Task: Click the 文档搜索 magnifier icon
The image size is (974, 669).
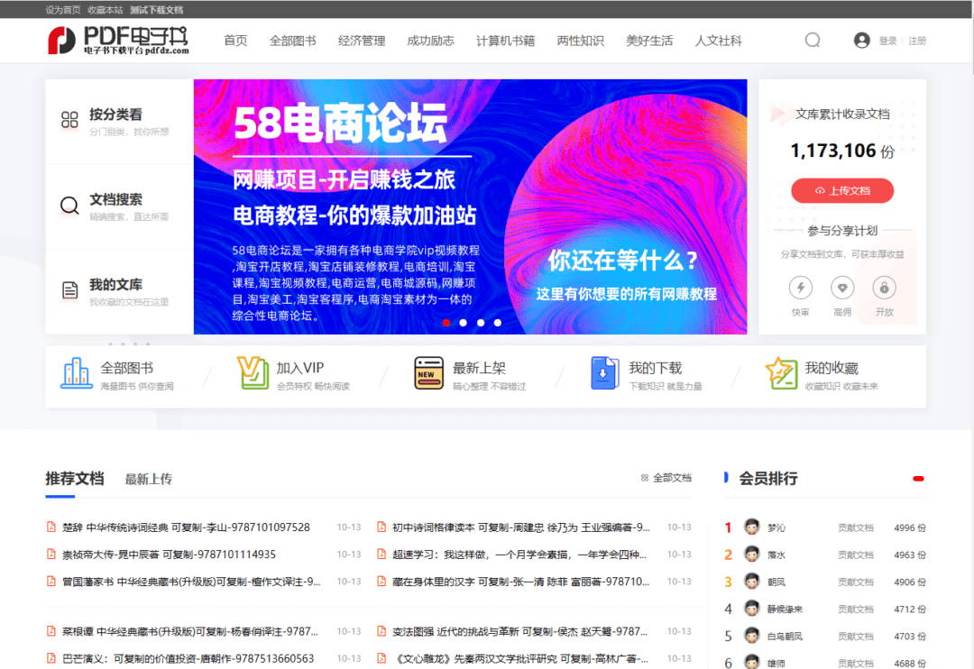Action: pyautogui.click(x=69, y=206)
